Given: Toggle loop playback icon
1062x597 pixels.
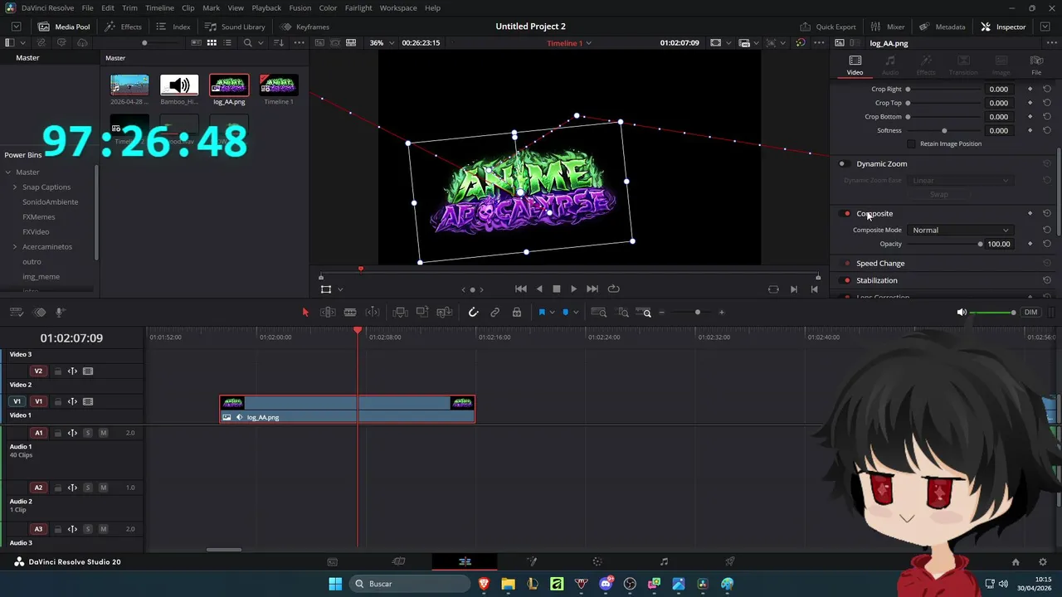Looking at the screenshot, I should 614,289.
